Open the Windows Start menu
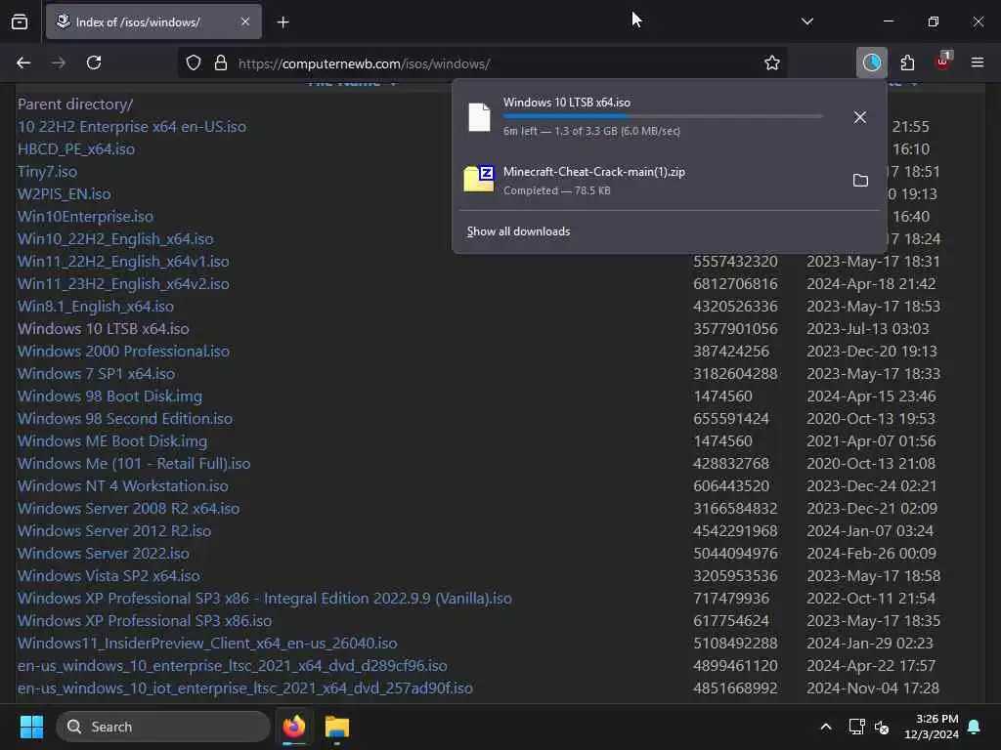1001x750 pixels. pyautogui.click(x=31, y=727)
